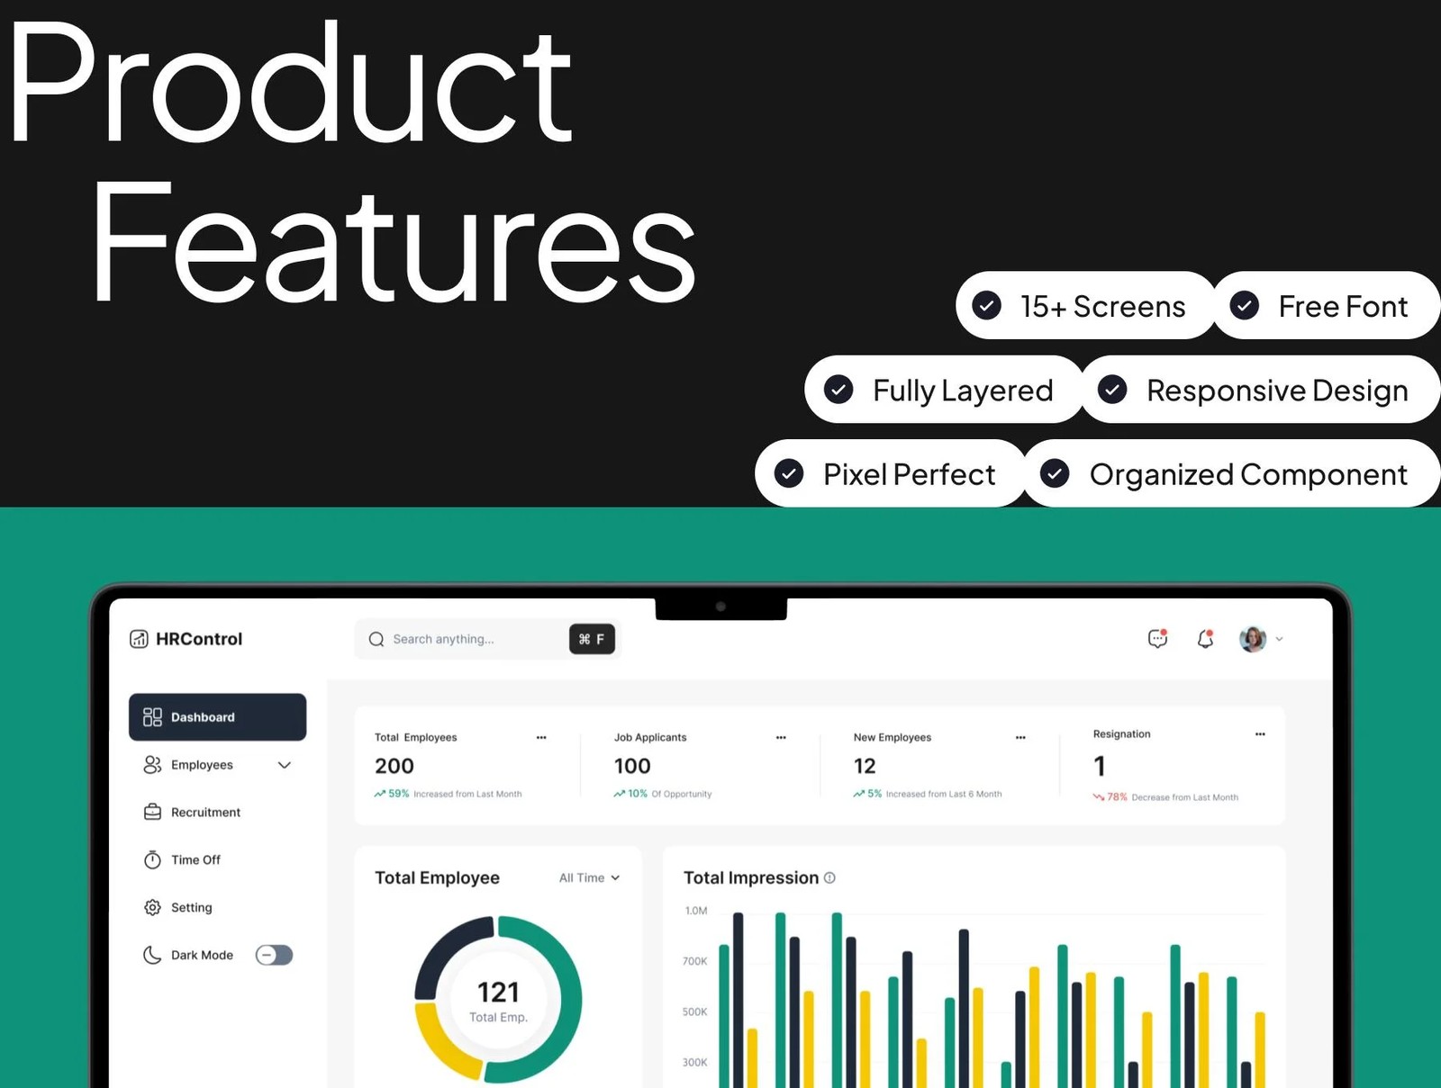Click the ⌘ F shortcut badge
This screenshot has height=1088, width=1441.
coord(592,639)
